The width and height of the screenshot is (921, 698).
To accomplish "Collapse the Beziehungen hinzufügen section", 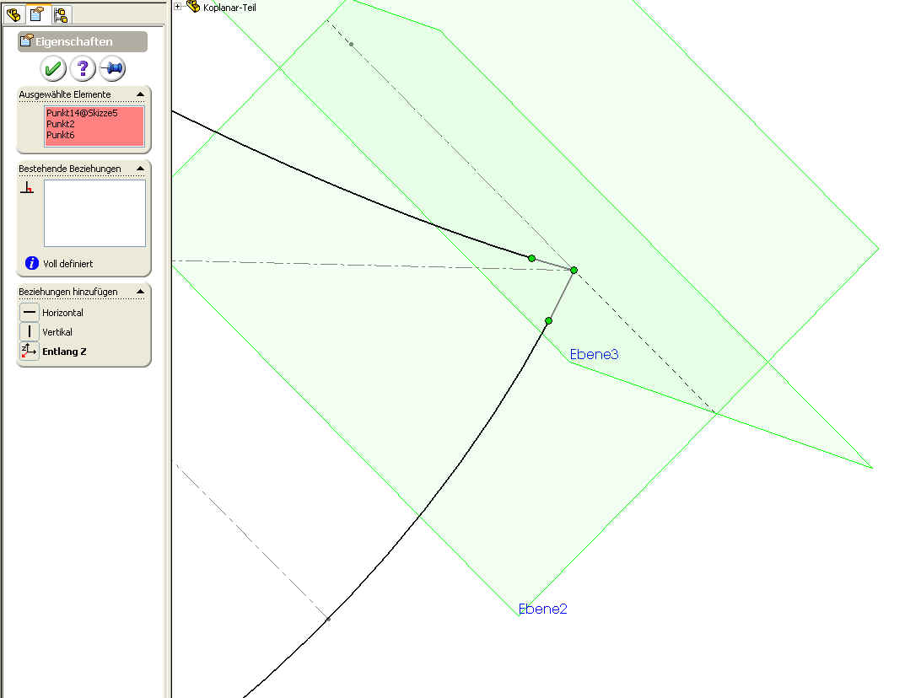I will (x=140, y=292).
